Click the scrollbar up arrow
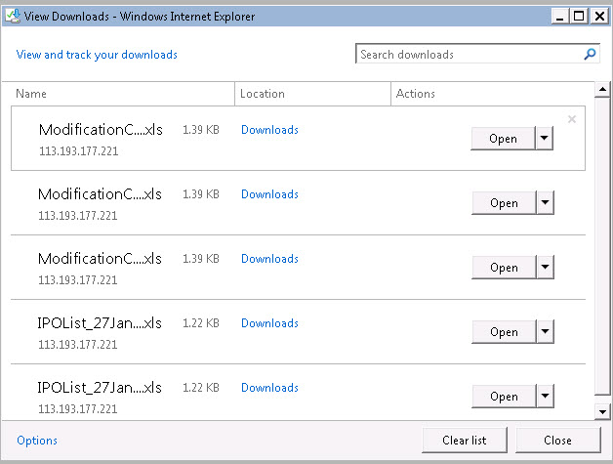613x464 pixels. tap(603, 92)
